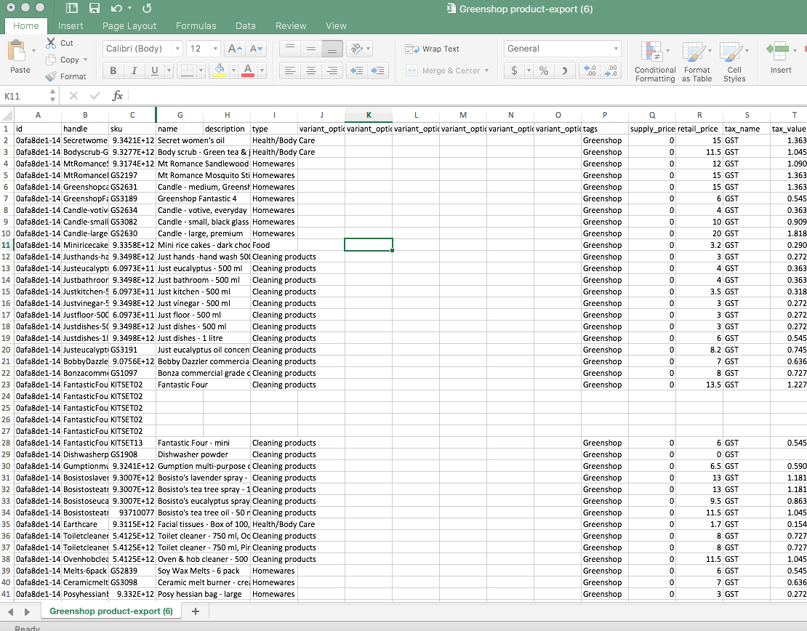Switch to the Insert ribbon tab
The width and height of the screenshot is (807, 631).
point(71,25)
